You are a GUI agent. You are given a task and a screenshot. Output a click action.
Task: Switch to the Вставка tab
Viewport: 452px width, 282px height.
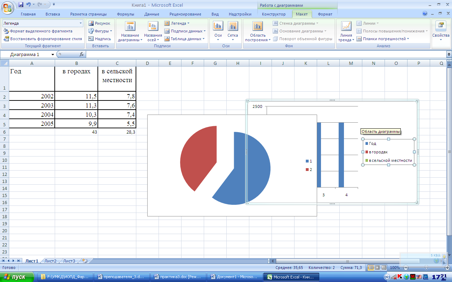click(53, 14)
